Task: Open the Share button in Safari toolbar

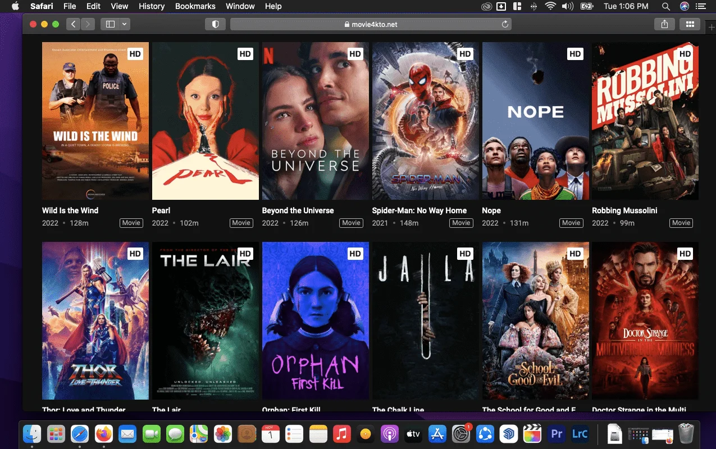Action: coord(664,24)
